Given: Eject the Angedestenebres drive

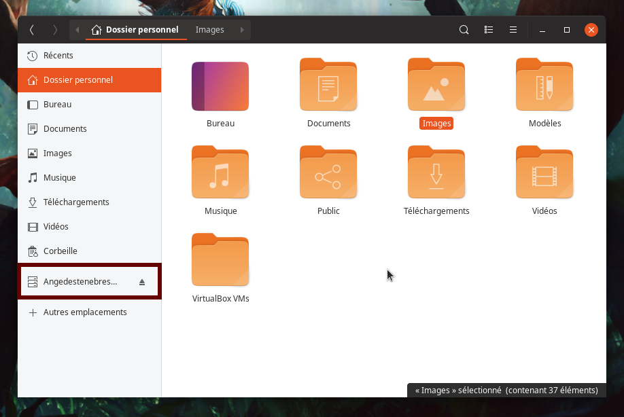Looking at the screenshot, I should tap(142, 282).
